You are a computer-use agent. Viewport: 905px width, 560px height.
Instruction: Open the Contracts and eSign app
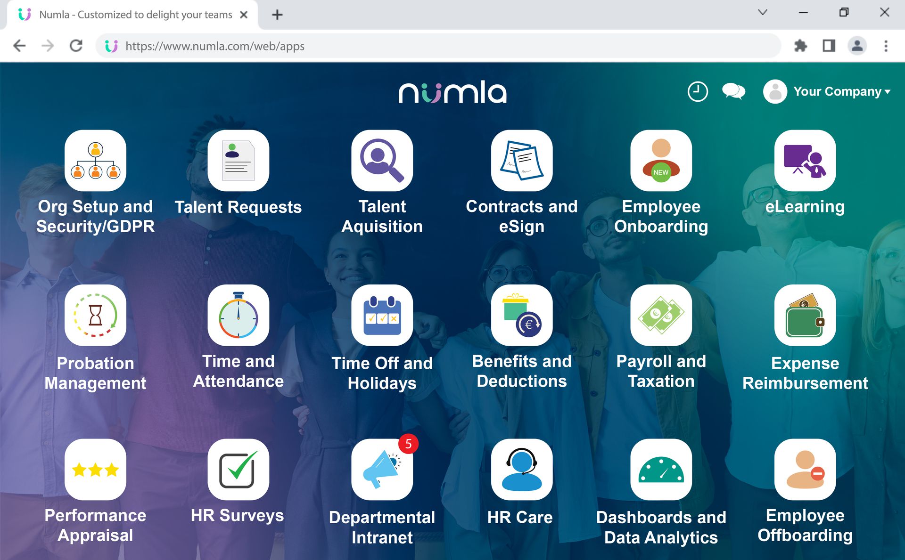point(522,160)
